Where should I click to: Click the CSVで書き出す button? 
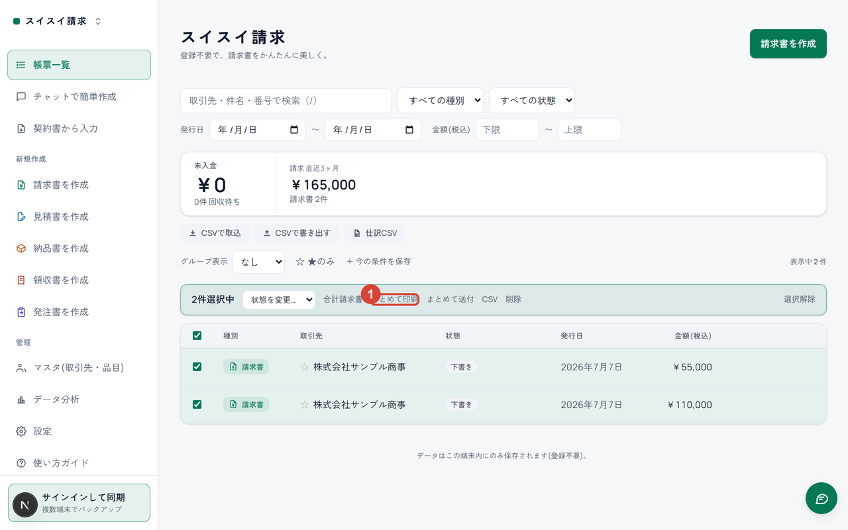[297, 233]
